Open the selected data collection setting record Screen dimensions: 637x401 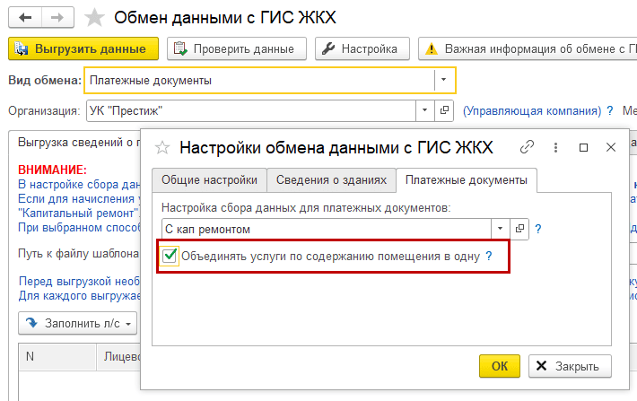(519, 229)
